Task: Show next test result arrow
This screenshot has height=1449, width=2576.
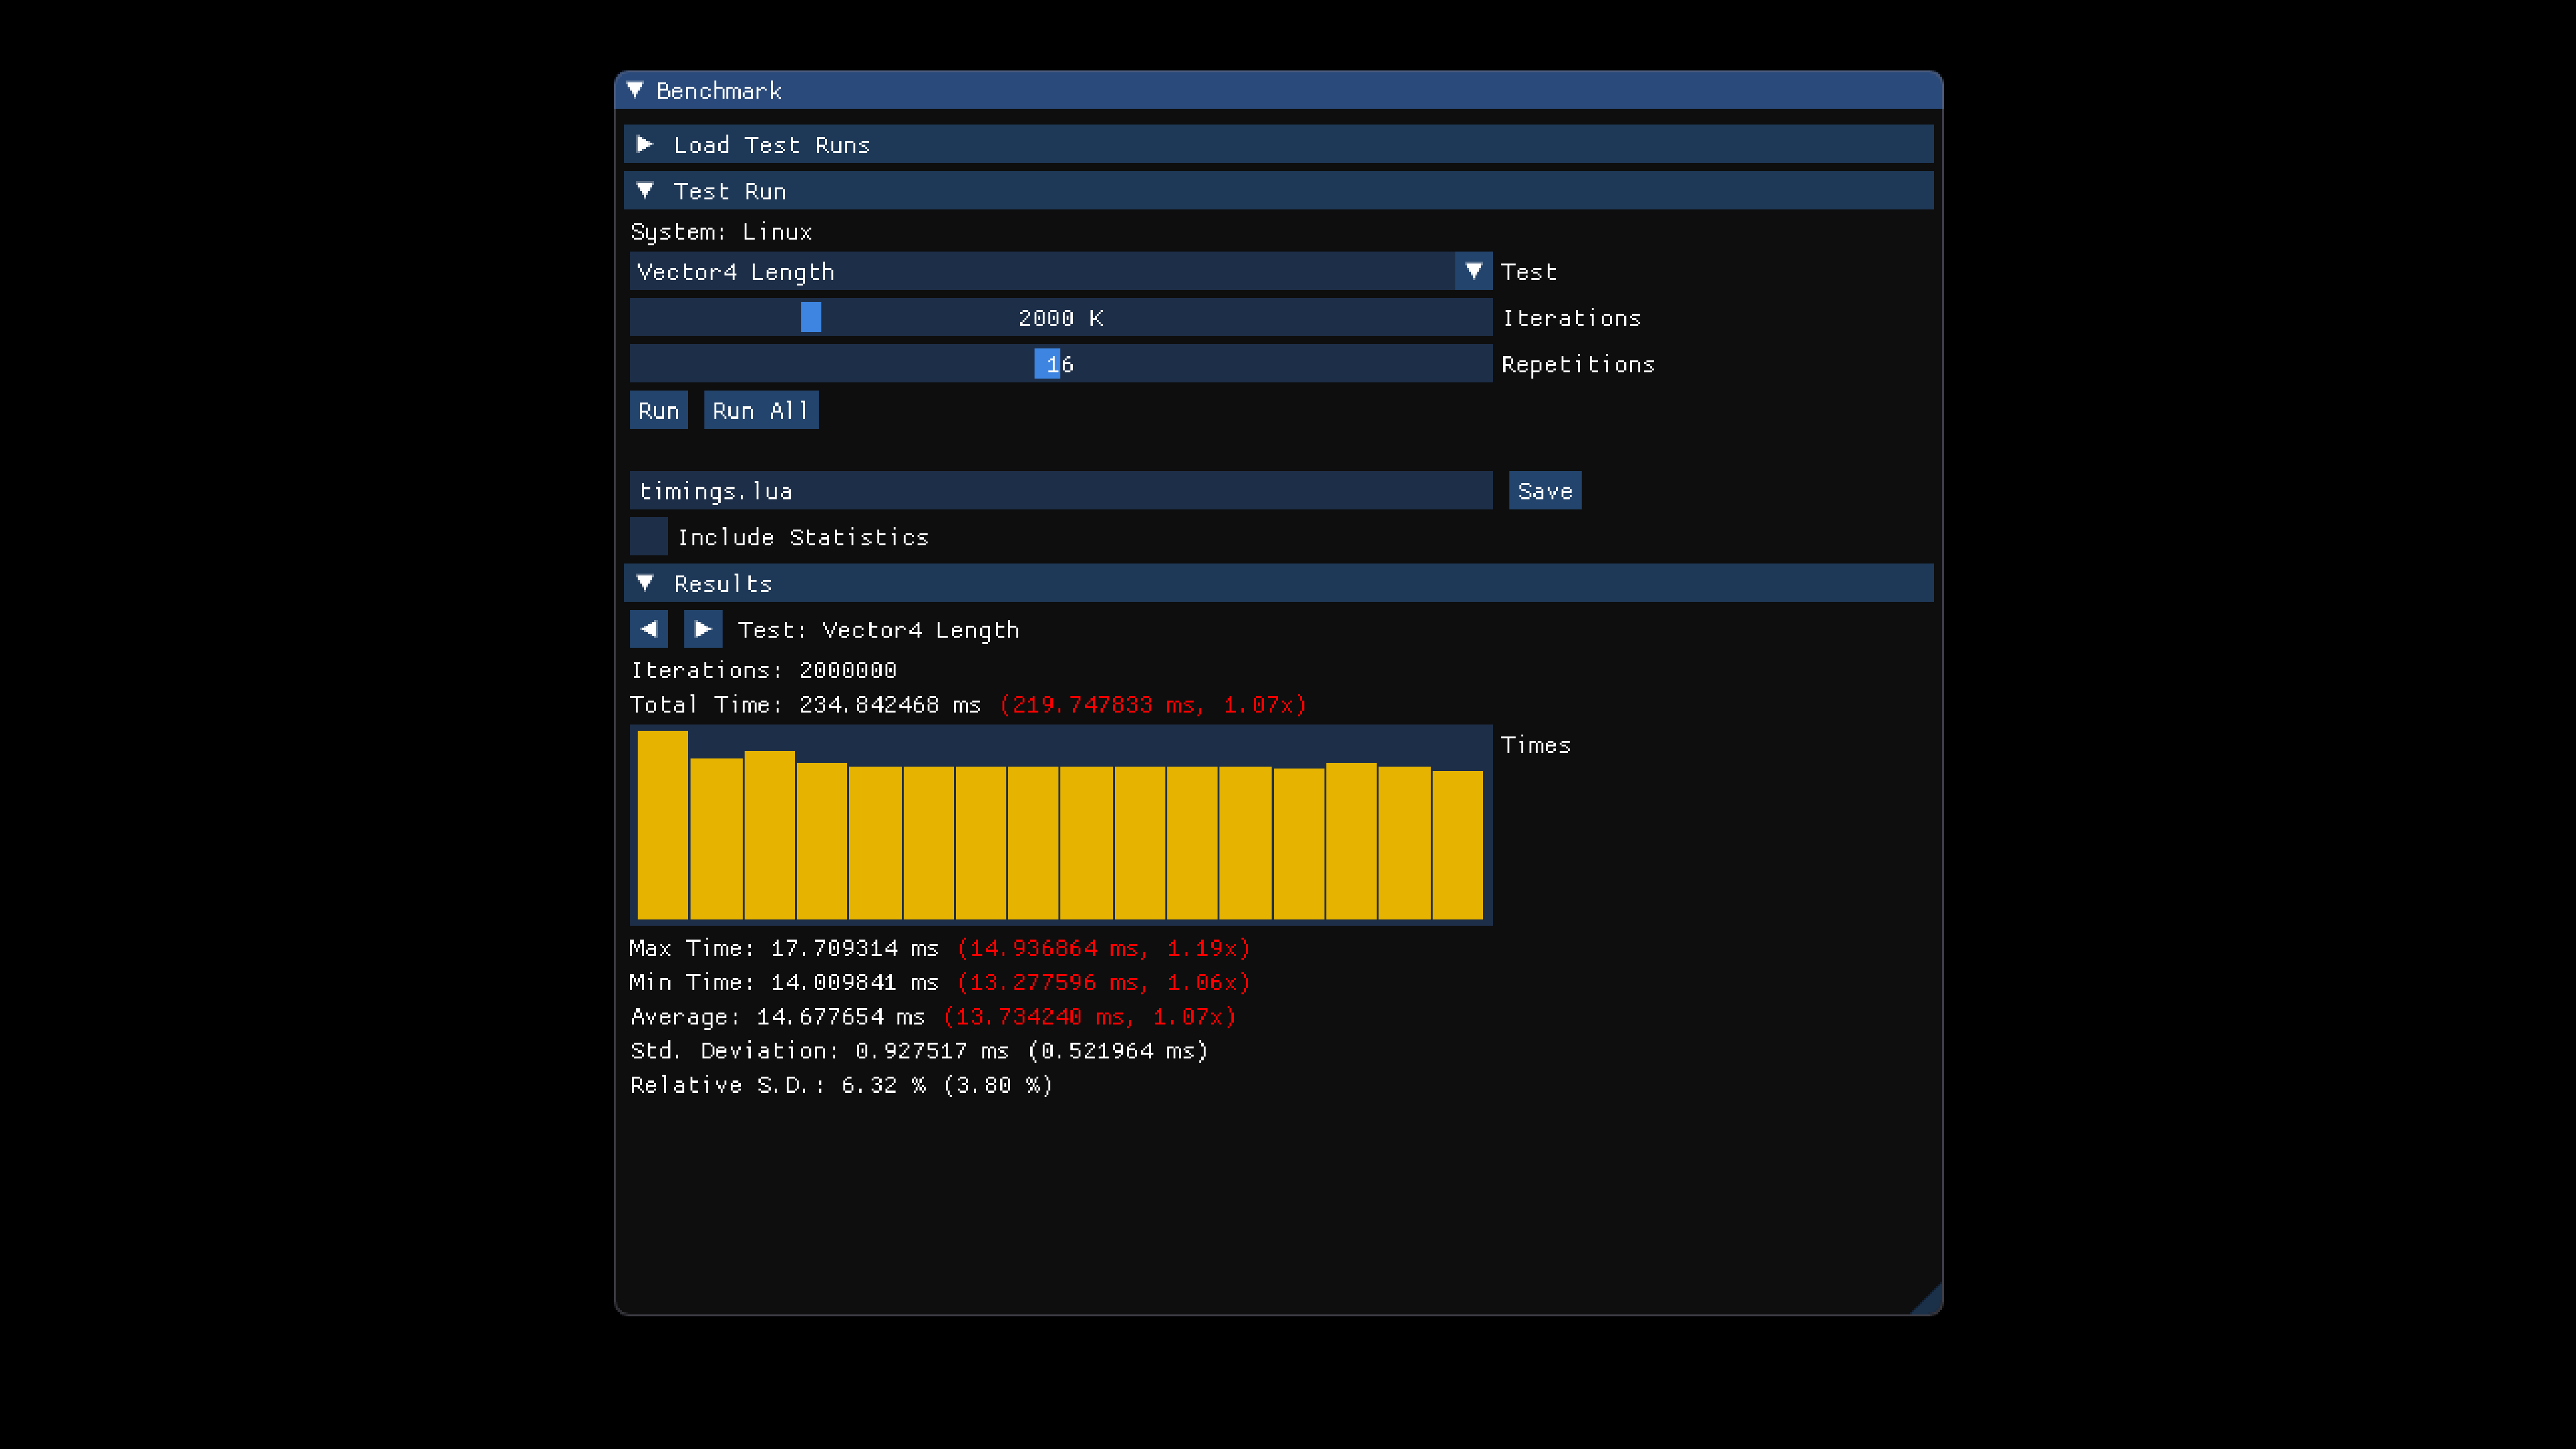Action: click(703, 629)
